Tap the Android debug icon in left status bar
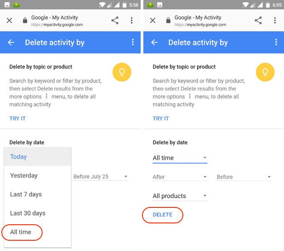 point(16,5)
